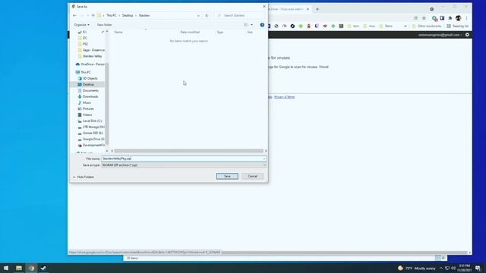The width and height of the screenshot is (486, 273).
Task: Select the DC folder in the sidebar
Action: tap(85, 38)
